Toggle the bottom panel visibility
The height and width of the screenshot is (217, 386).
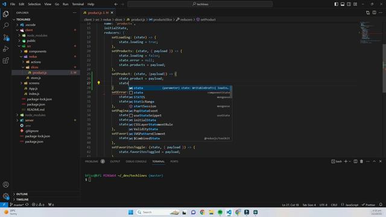point(343,4)
